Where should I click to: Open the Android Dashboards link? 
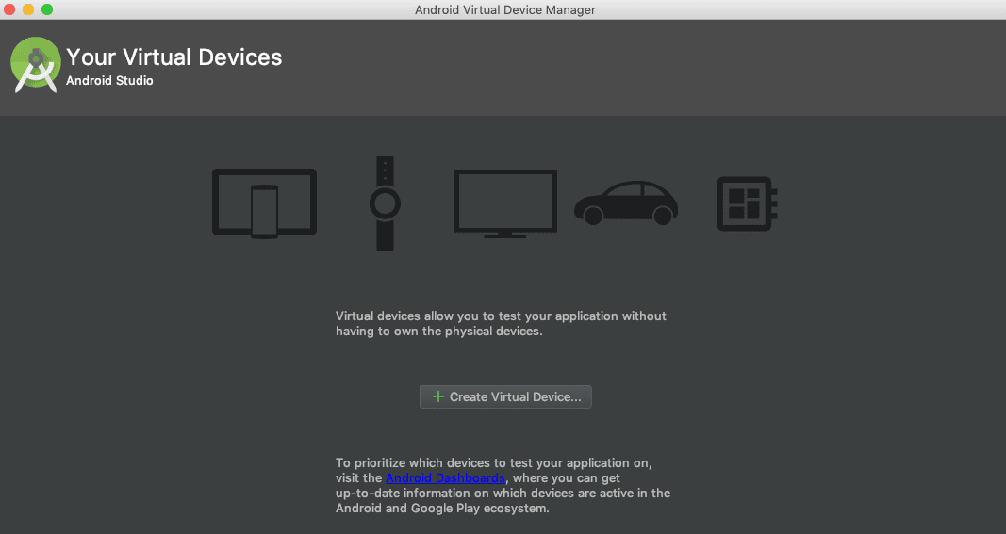pos(445,478)
